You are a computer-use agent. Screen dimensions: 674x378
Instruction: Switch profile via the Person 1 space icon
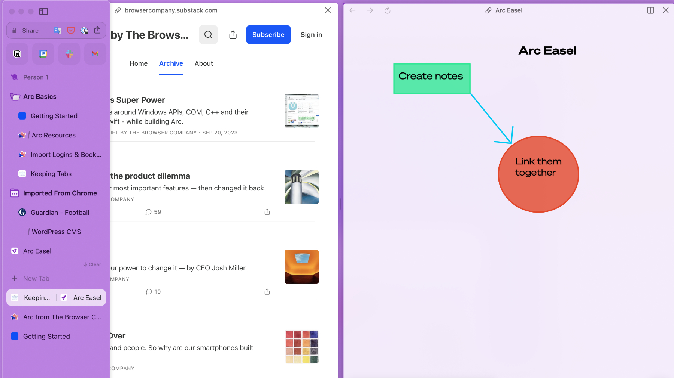[15, 77]
